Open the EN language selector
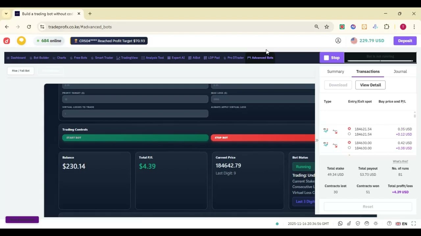 pos(401,224)
